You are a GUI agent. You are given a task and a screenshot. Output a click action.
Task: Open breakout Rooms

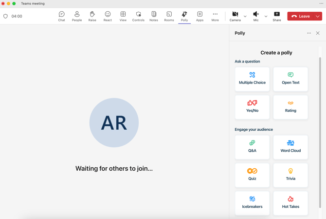(169, 16)
